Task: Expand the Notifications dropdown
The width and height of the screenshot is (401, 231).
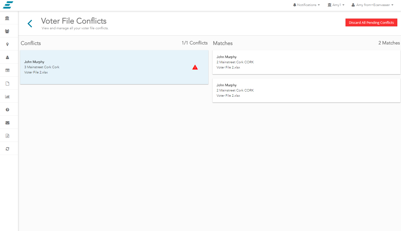Action: tap(306, 5)
